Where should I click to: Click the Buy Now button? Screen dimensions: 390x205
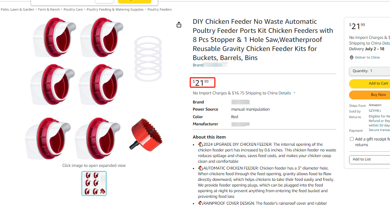click(x=370, y=95)
